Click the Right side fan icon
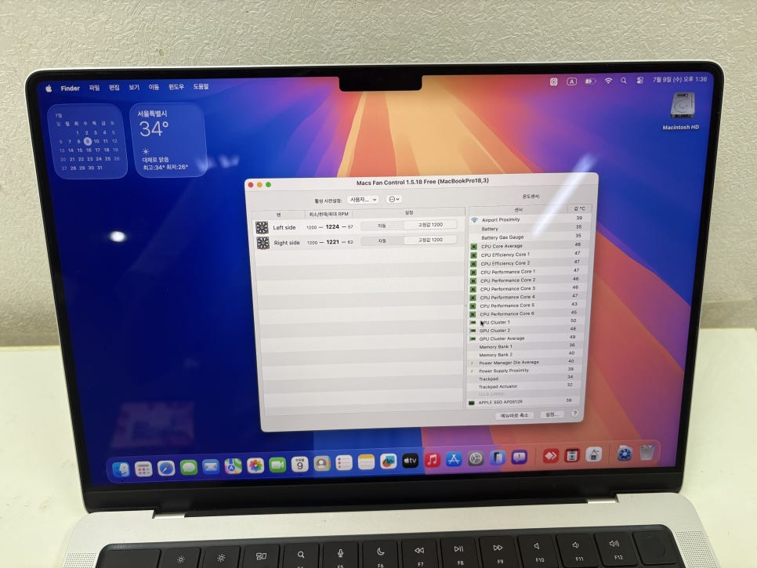Image resolution: width=757 pixels, height=568 pixels. point(263,243)
